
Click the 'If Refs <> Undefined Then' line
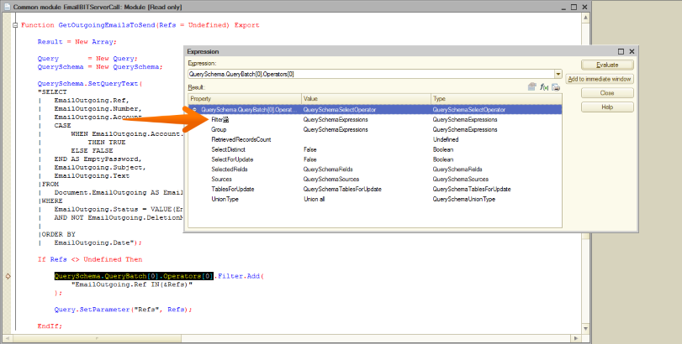click(x=90, y=259)
